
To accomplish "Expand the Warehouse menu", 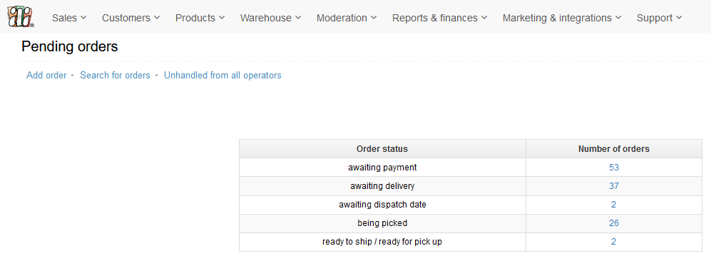I will [271, 18].
